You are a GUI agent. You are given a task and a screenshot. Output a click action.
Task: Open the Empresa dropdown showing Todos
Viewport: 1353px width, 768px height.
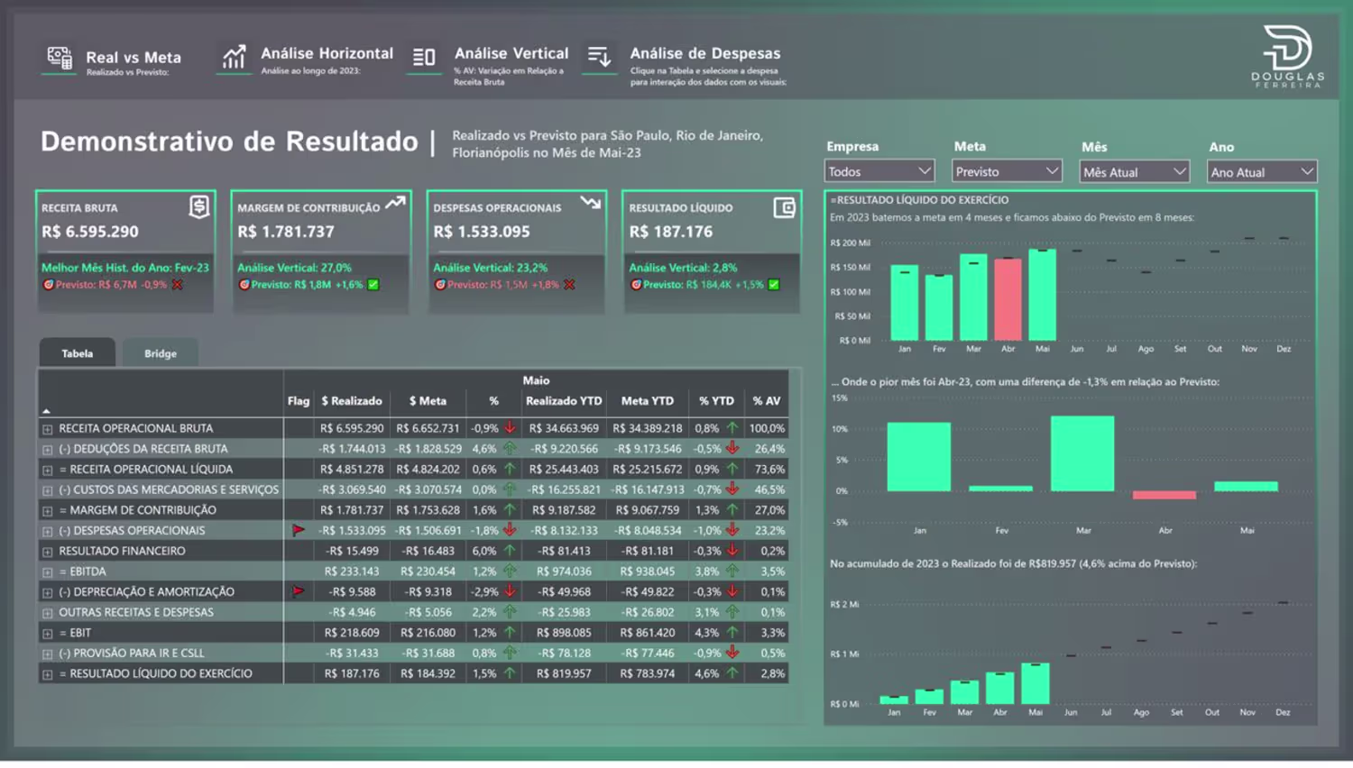879,171
